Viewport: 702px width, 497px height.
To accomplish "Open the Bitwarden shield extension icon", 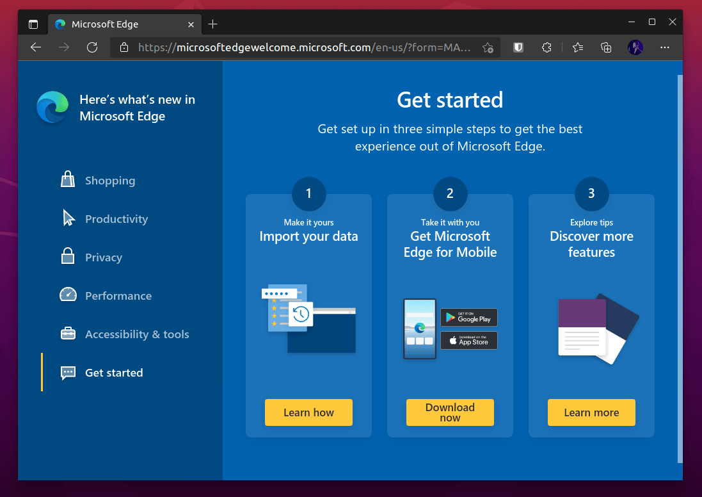I will 518,47.
